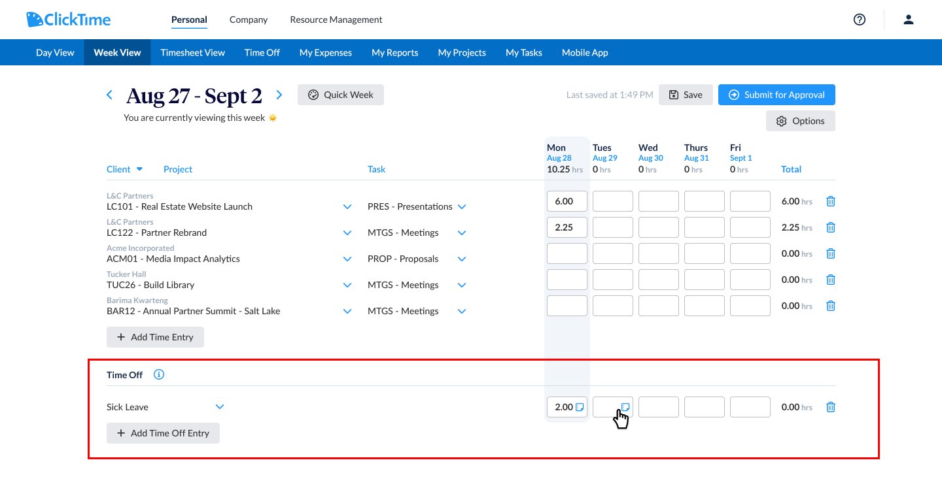Go to next week arrow
Image resolution: width=942 pixels, height=488 pixels.
click(279, 95)
